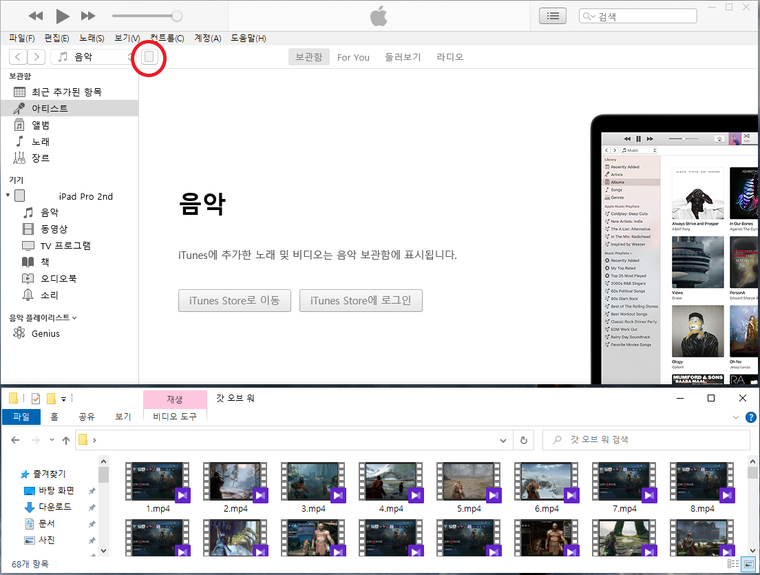Open the 보기 ribbon tab in Explorer
This screenshot has width=760, height=575.
(x=123, y=417)
